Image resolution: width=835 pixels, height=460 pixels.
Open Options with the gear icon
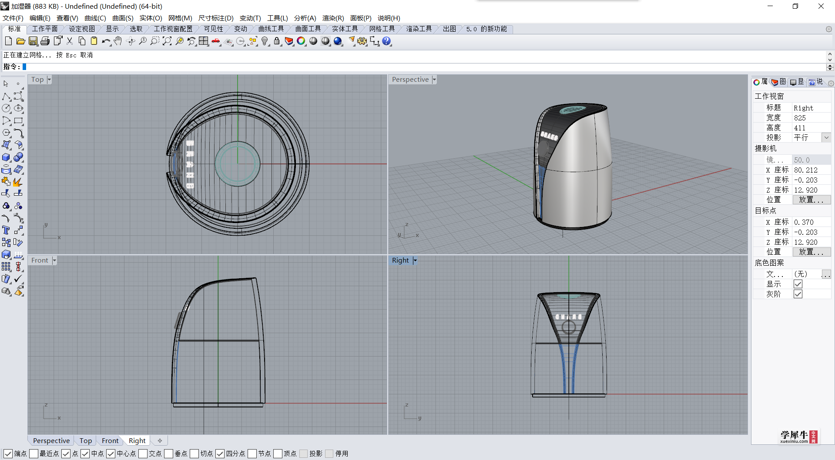[362, 41]
